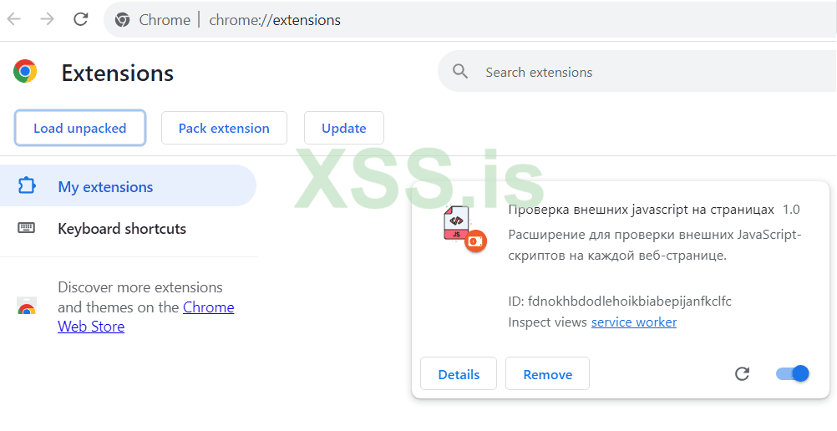Focus the Search extensions field
This screenshot has width=837, height=431.
coord(635,73)
